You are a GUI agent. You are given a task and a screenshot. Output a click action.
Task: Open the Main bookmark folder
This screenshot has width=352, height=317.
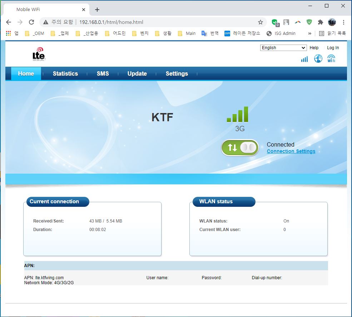pyautogui.click(x=187, y=34)
